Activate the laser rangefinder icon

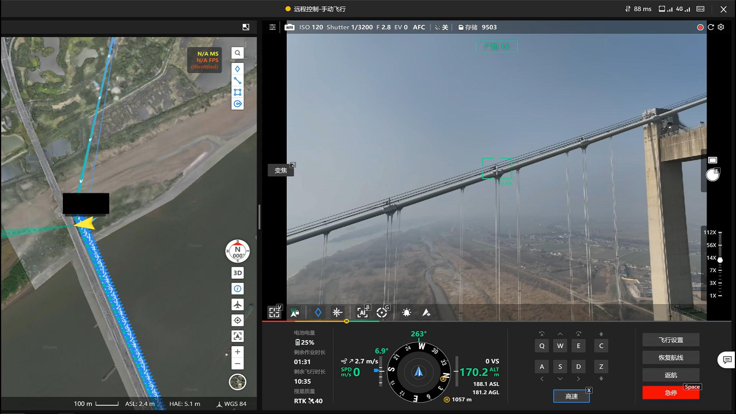(x=337, y=313)
